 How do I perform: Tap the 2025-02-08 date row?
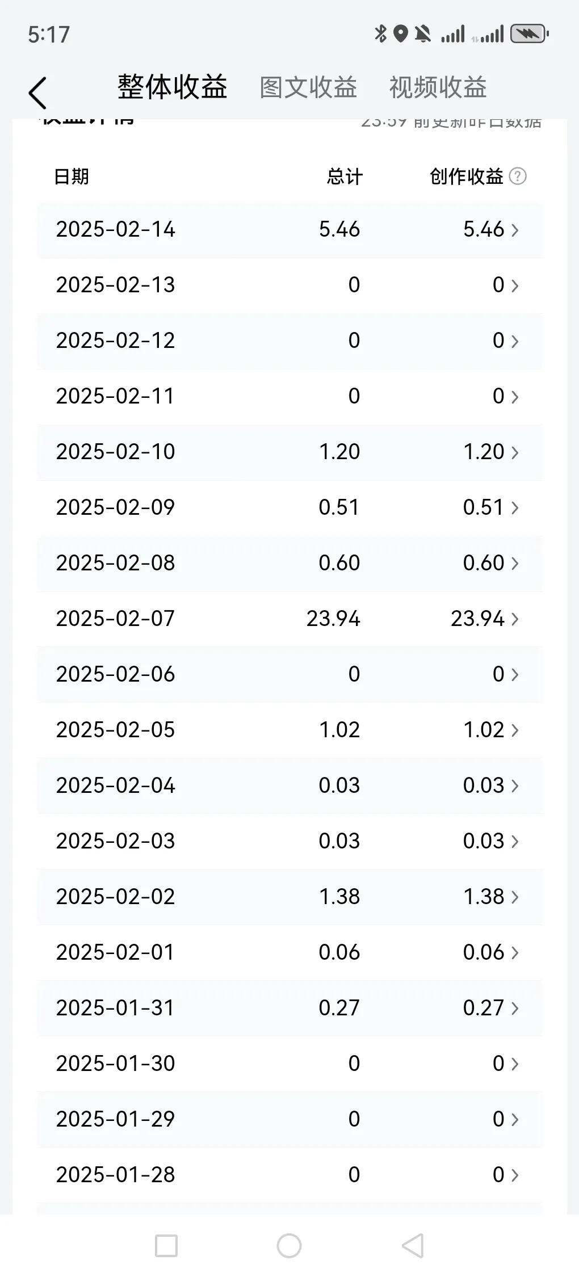tap(289, 563)
